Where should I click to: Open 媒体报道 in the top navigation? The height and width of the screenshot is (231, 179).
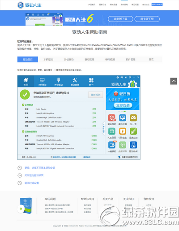point(113,4)
